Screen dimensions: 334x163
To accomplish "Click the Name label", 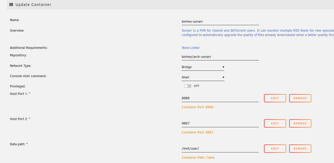I will [x=14, y=20].
